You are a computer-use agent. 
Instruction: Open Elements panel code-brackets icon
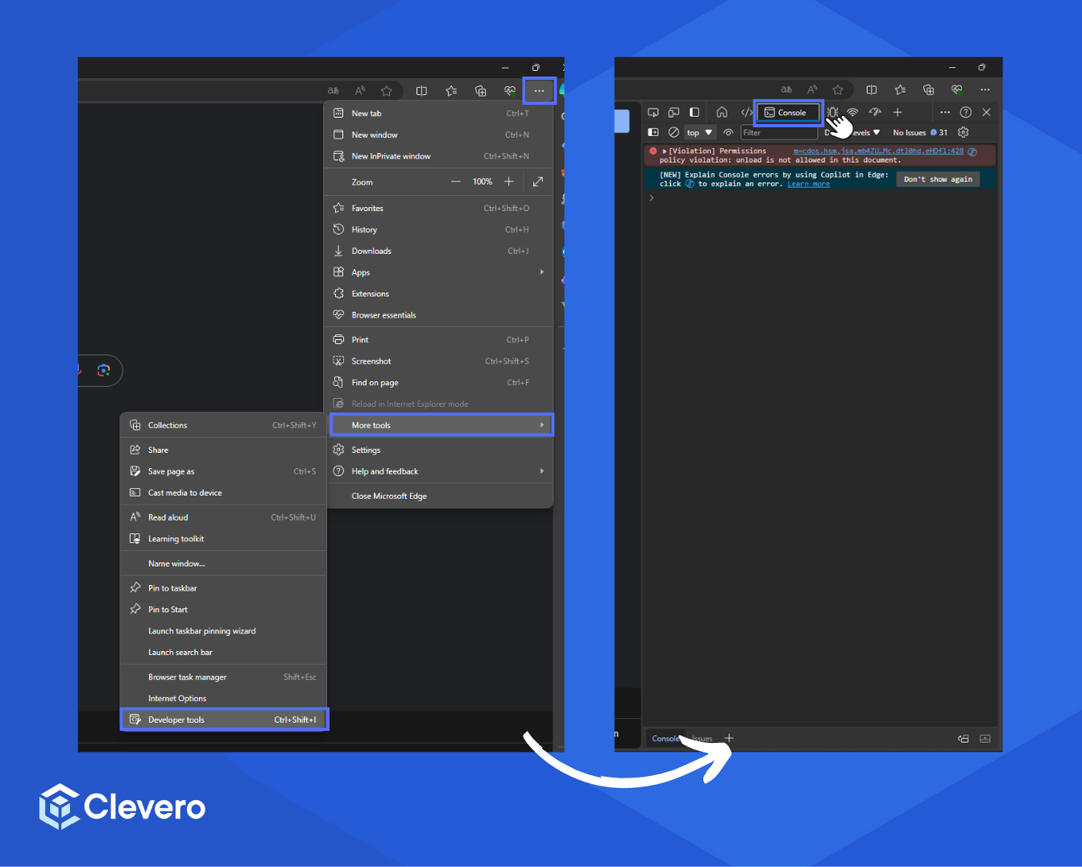tap(747, 112)
